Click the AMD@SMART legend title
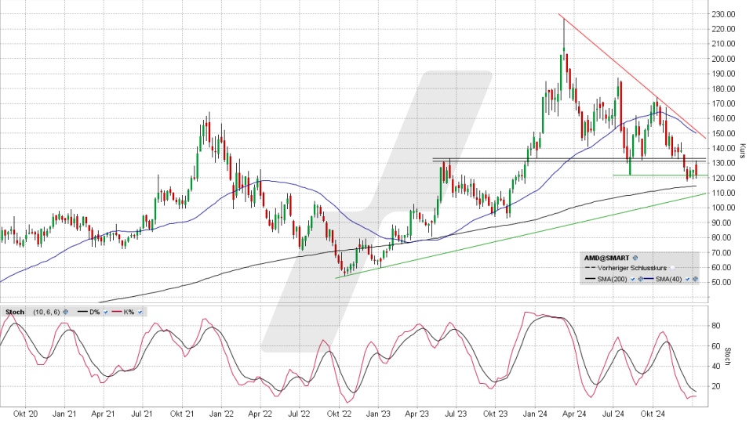Image resolution: width=753 pixels, height=423 pixels. click(x=606, y=258)
